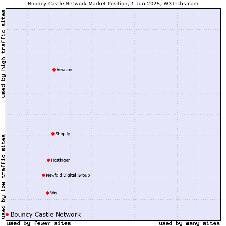Image resolution: width=226 pixels, height=226 pixels.
Task: Click the Bouncy Castle Network data point
Action: point(8,215)
